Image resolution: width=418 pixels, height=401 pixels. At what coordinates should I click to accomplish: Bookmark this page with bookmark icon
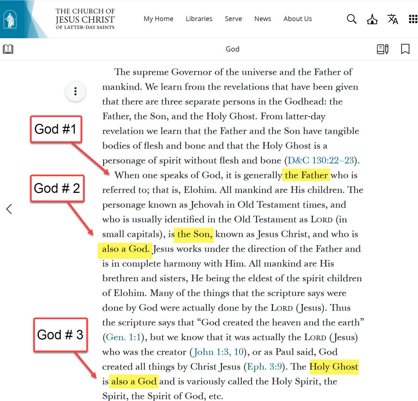405,49
